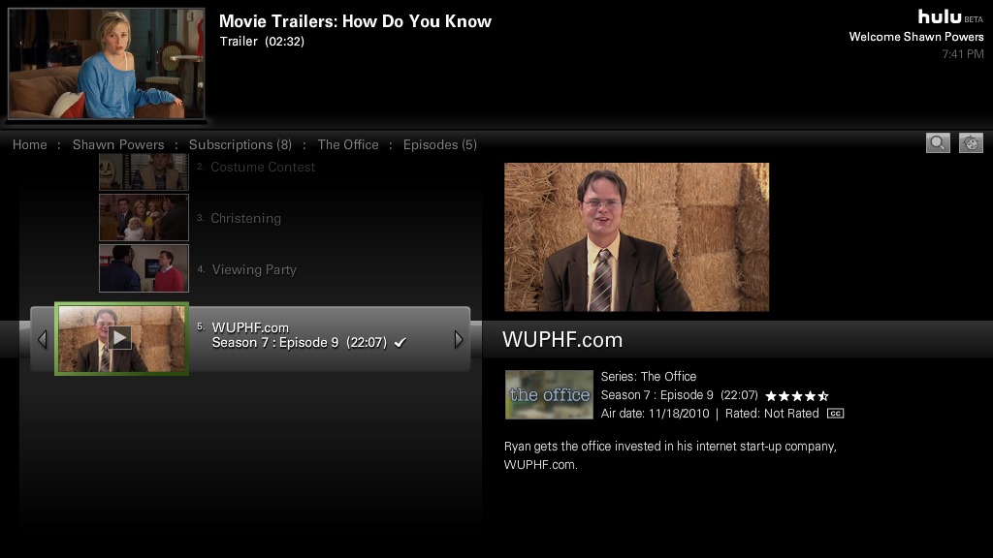Click the Office series logo thumbnail

coord(549,395)
